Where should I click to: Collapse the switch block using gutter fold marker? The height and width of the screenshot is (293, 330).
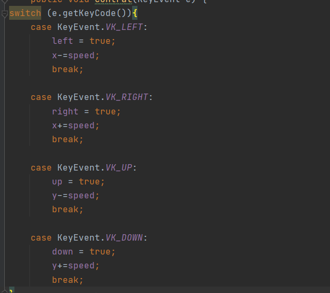pyautogui.click(x=4, y=14)
